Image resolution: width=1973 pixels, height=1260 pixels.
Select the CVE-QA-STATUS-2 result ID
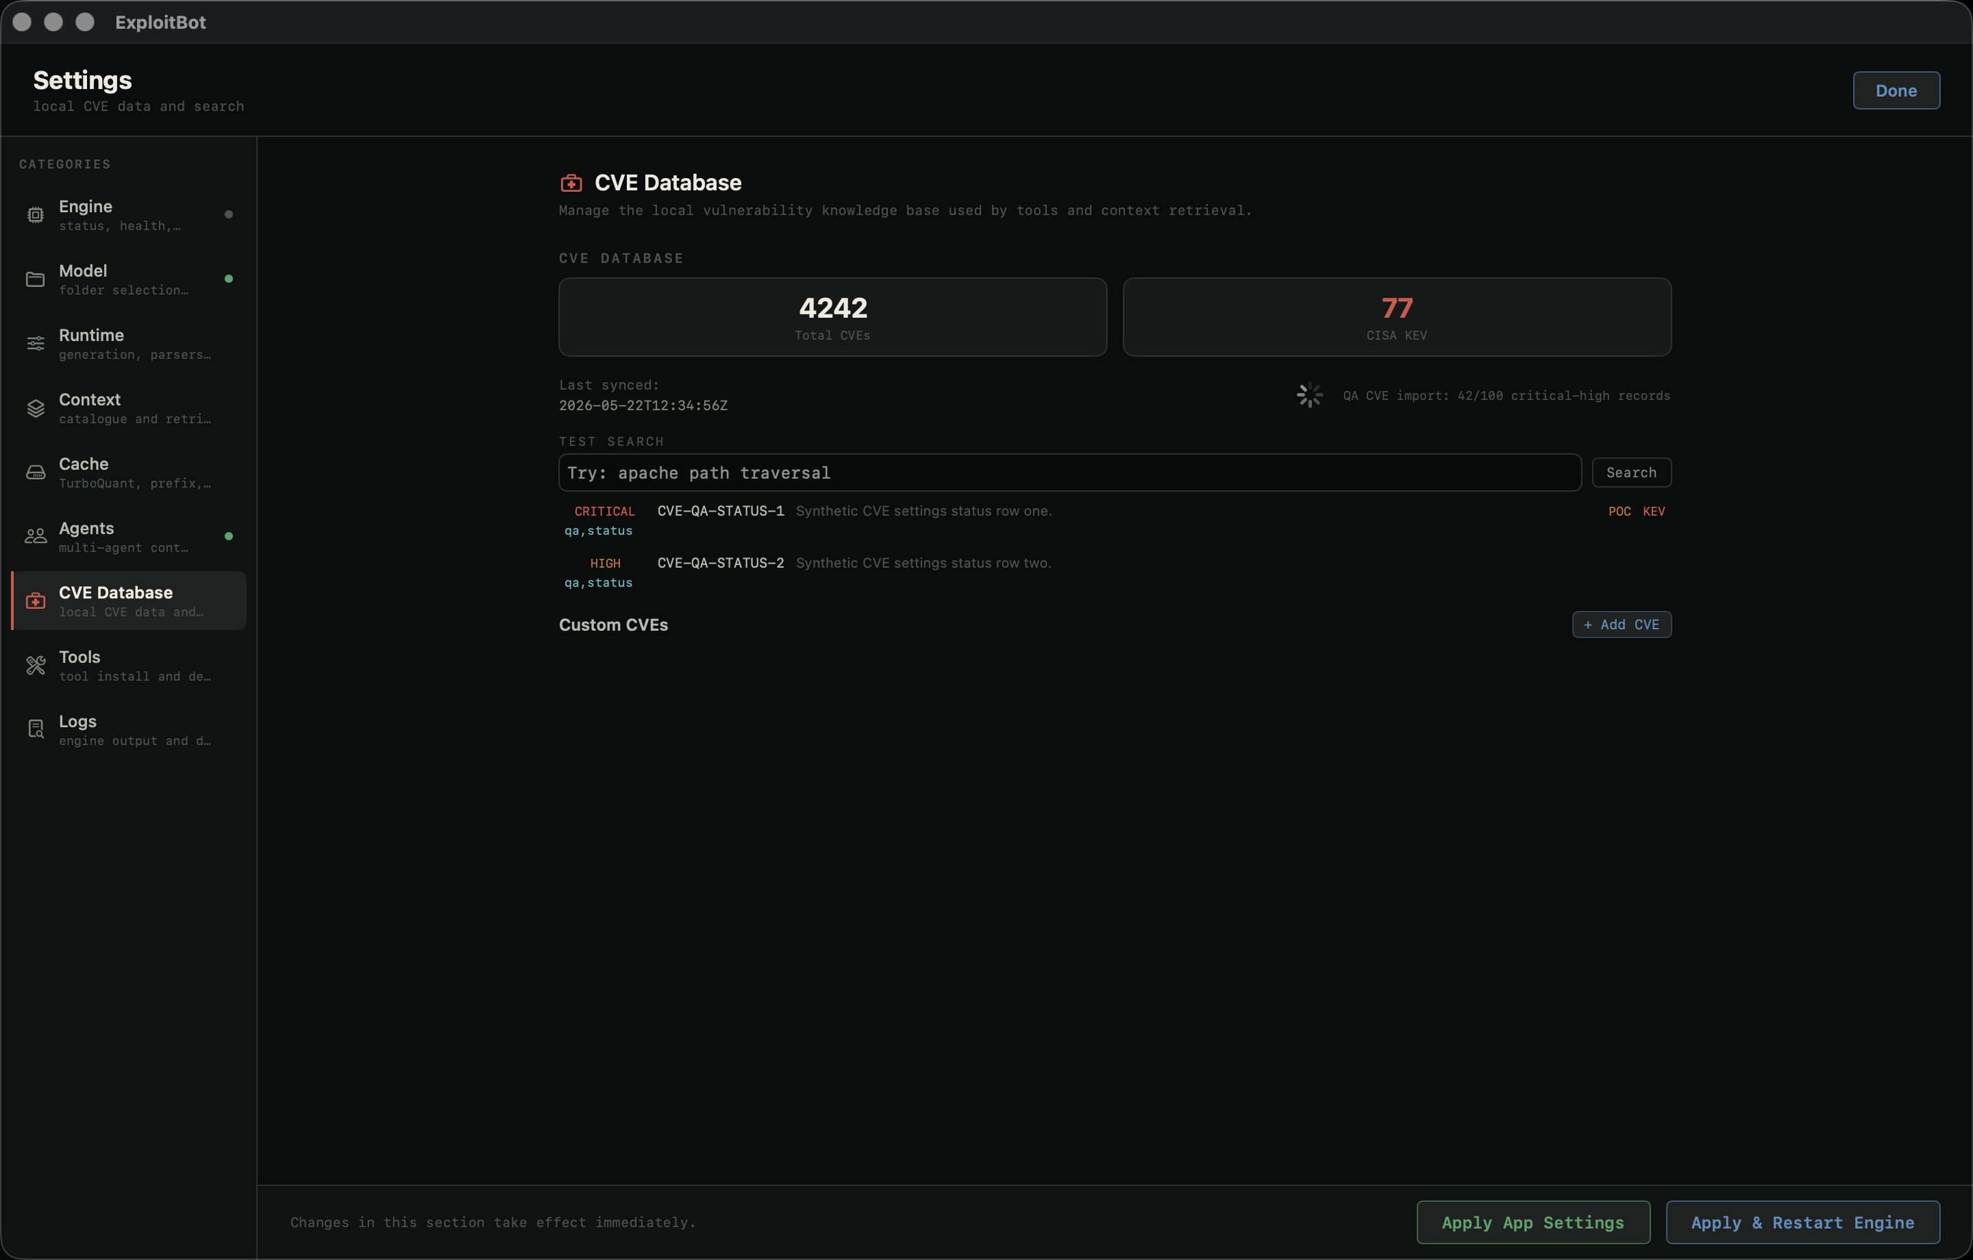pos(720,563)
